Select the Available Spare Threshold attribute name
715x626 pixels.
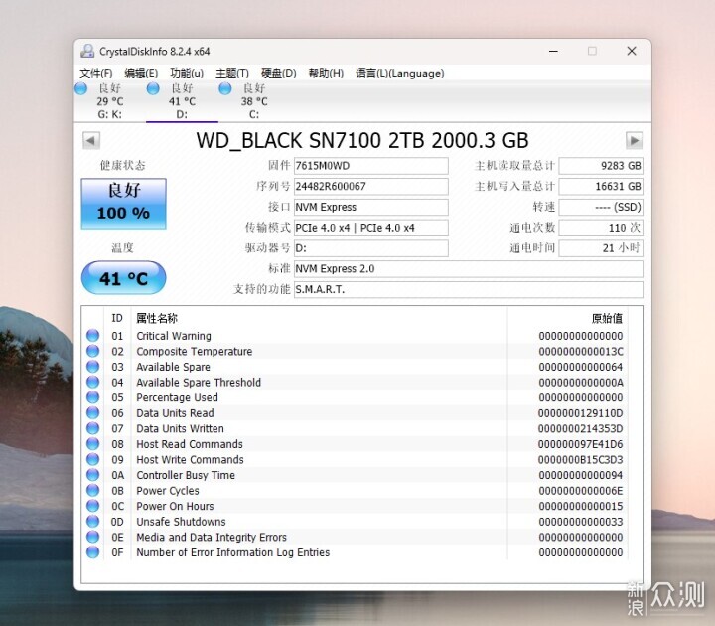coord(199,383)
